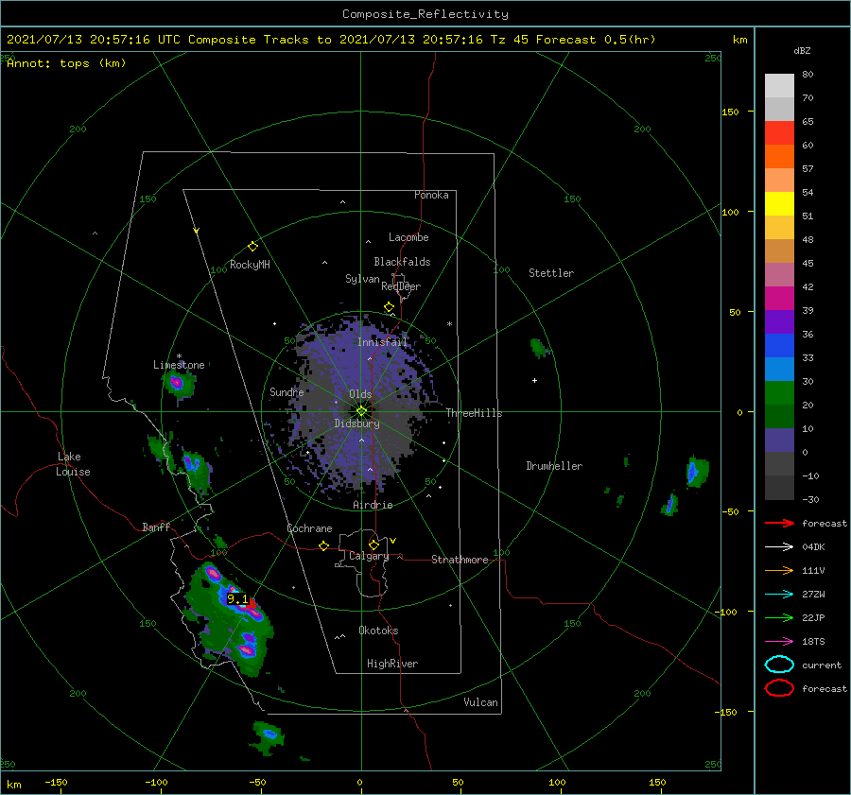Image resolution: width=851 pixels, height=795 pixels.
Task: Click the light blue 33-30 dBZ swatch
Action: point(779,369)
